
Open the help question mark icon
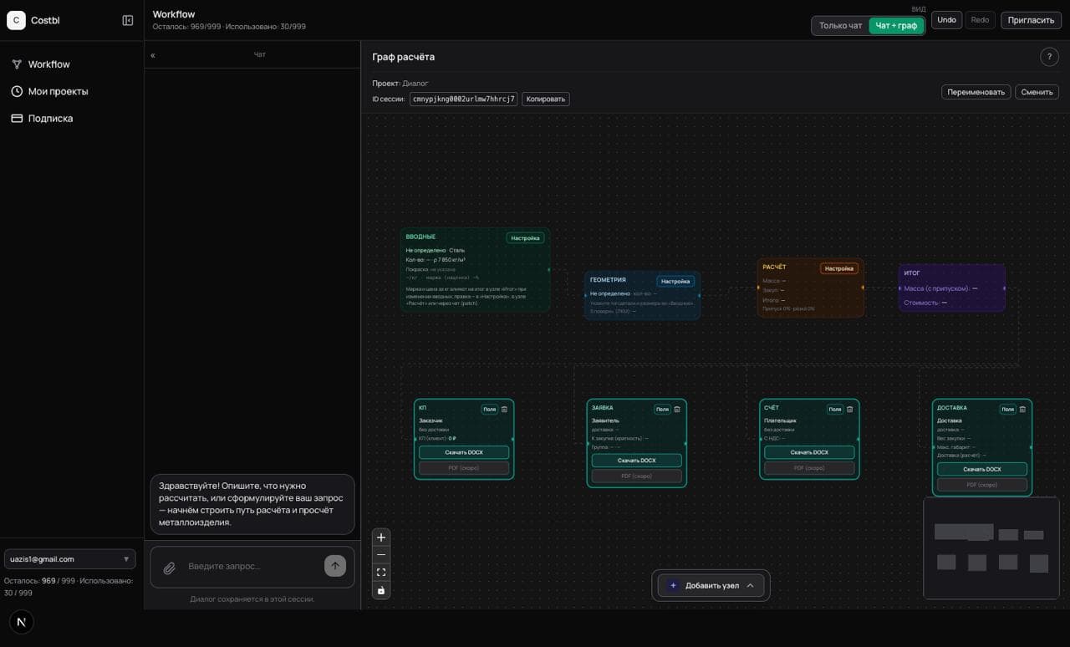pyautogui.click(x=1049, y=57)
